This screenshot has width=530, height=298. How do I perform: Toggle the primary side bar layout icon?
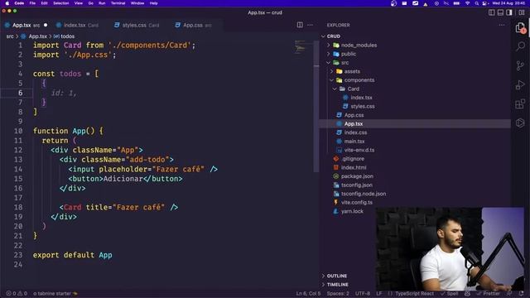click(x=492, y=12)
